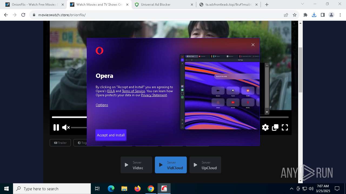Image resolution: width=346 pixels, height=194 pixels.
Task: Open the Chrome three-dot menu
Action: (340, 15)
